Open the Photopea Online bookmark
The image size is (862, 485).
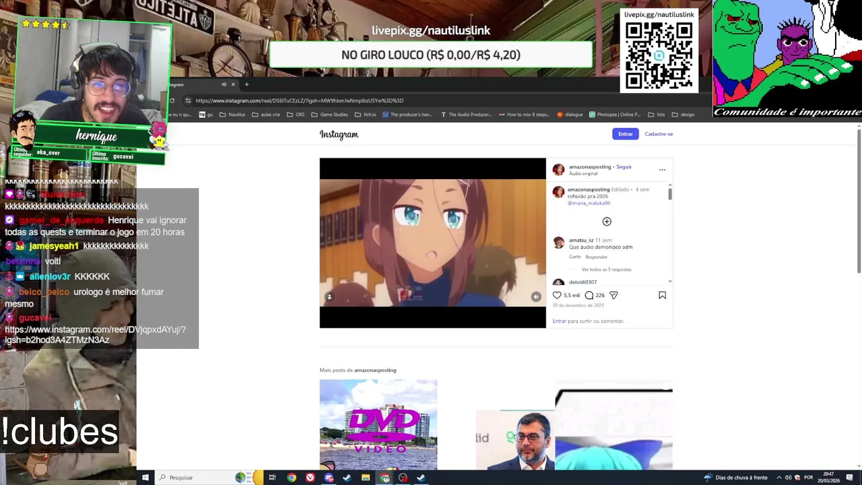point(615,115)
